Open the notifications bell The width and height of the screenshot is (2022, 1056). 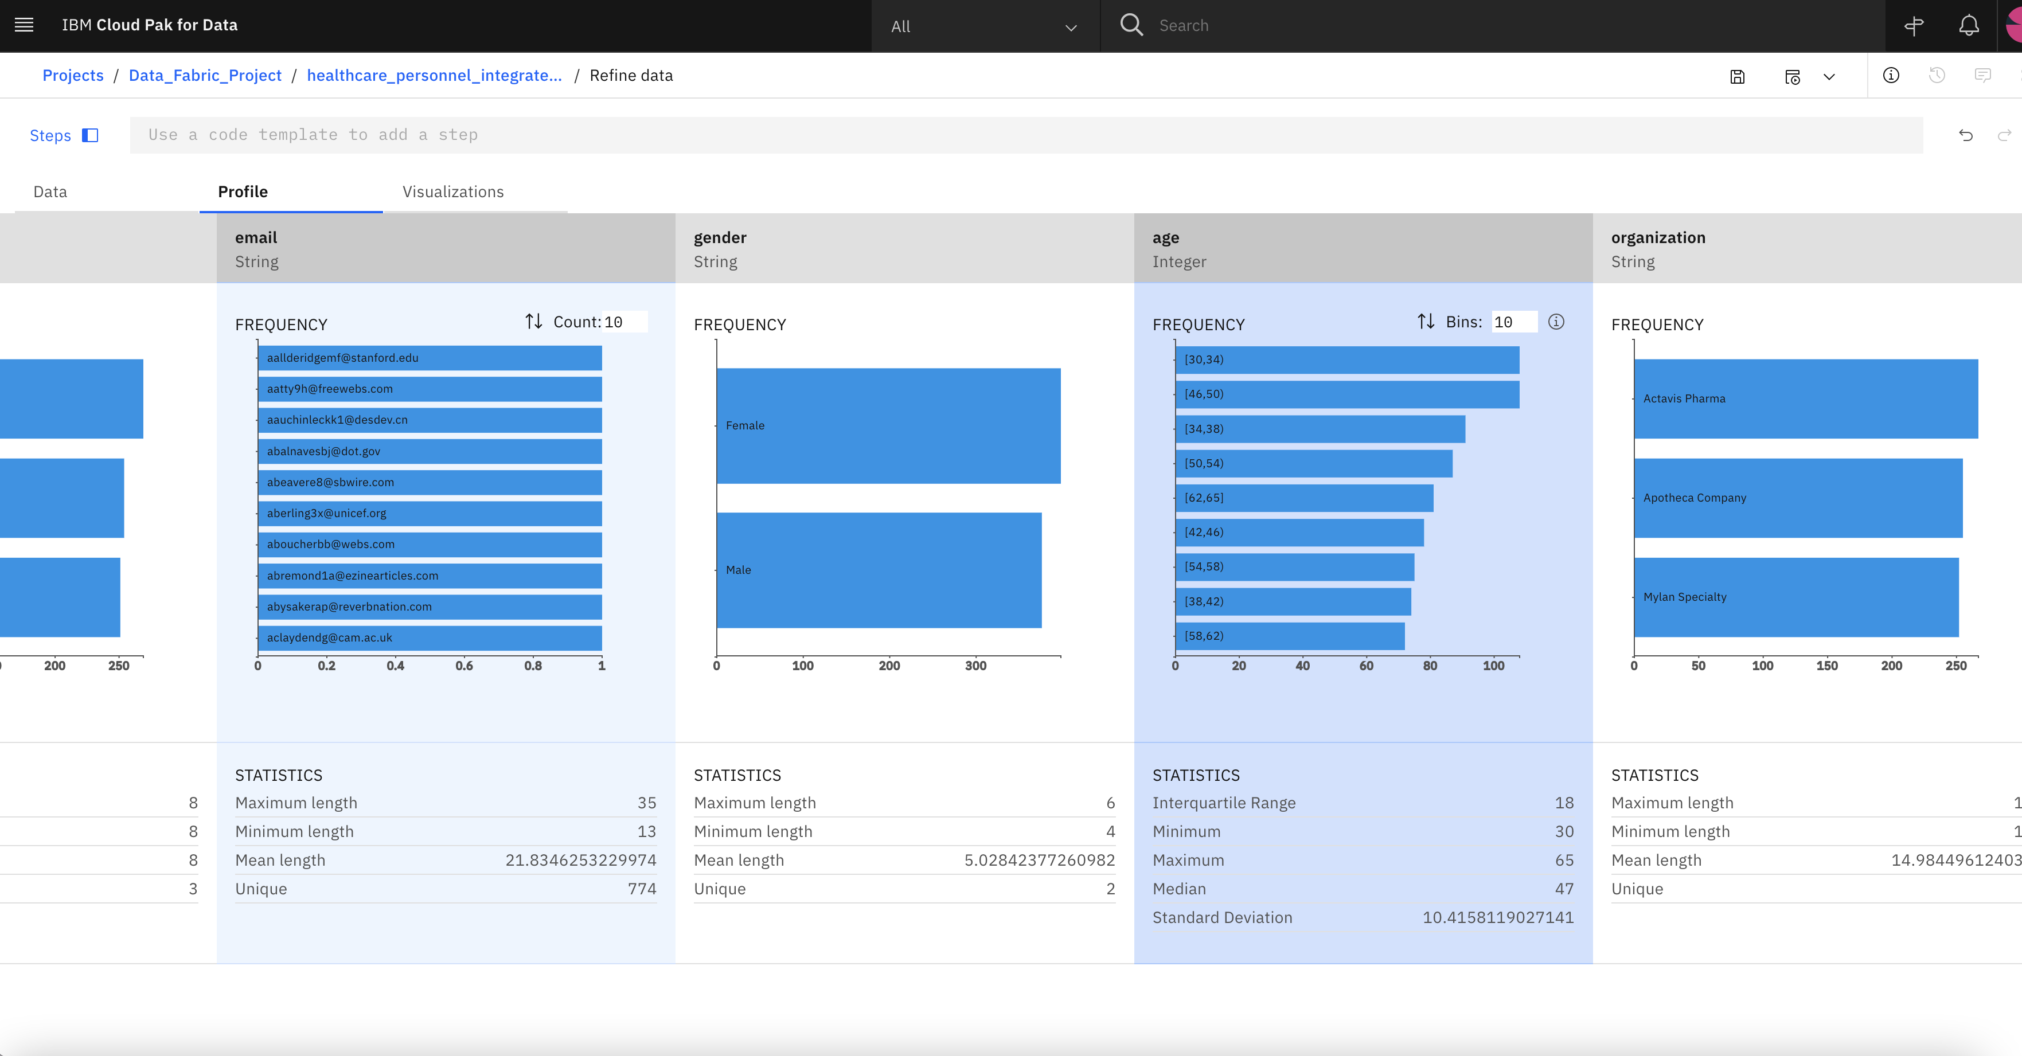pos(1969,26)
